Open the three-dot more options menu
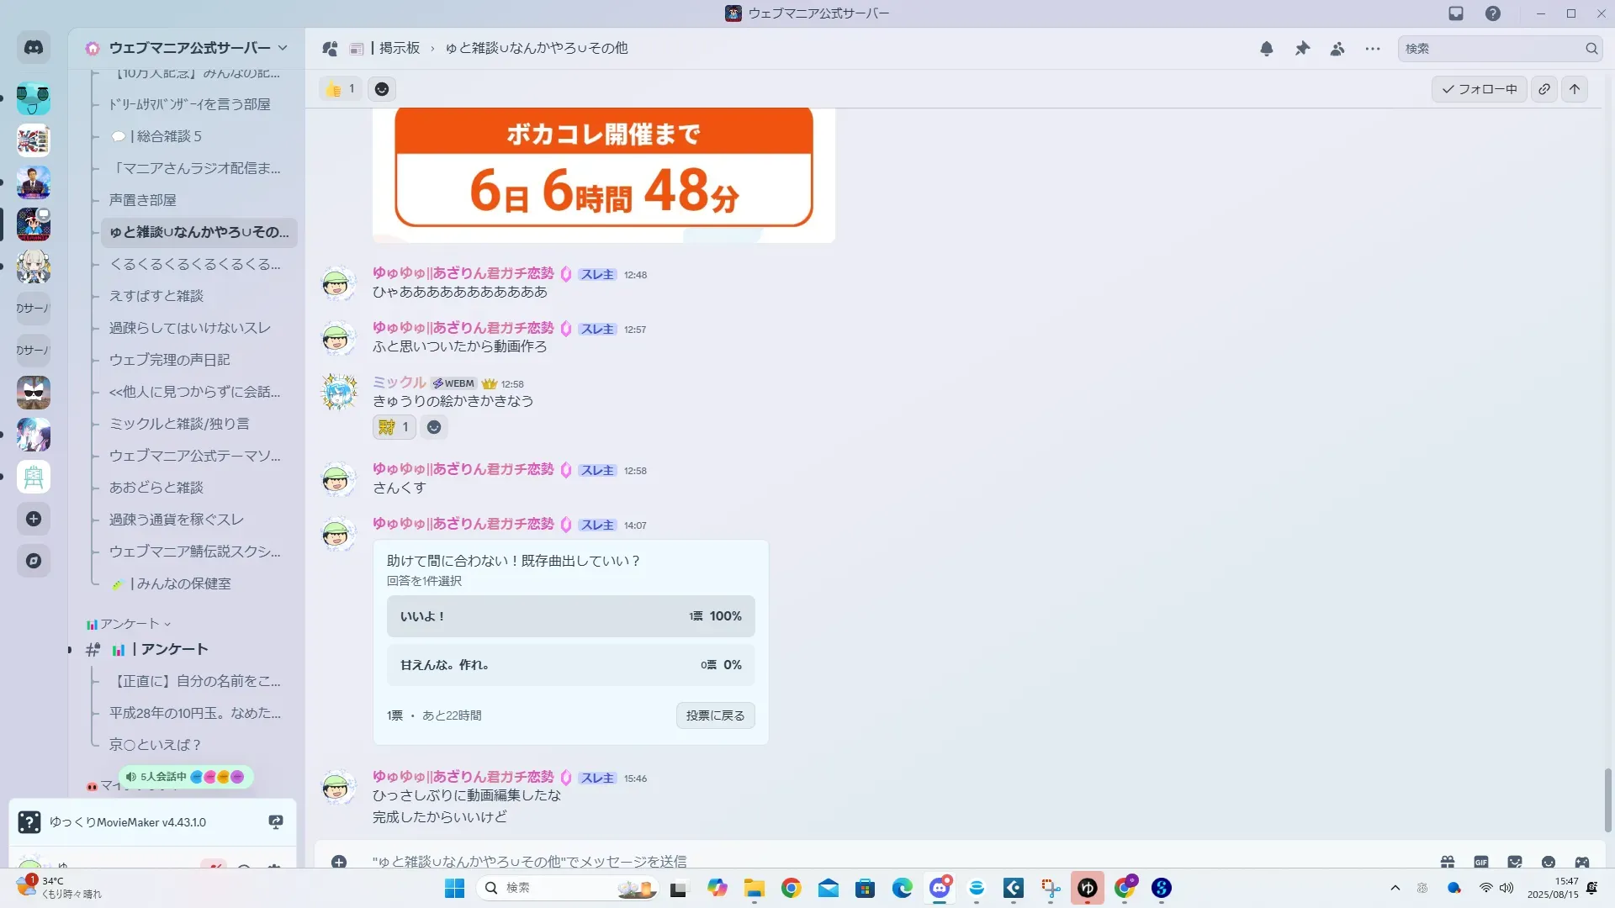Viewport: 1615px width, 908px height. pos(1373,49)
